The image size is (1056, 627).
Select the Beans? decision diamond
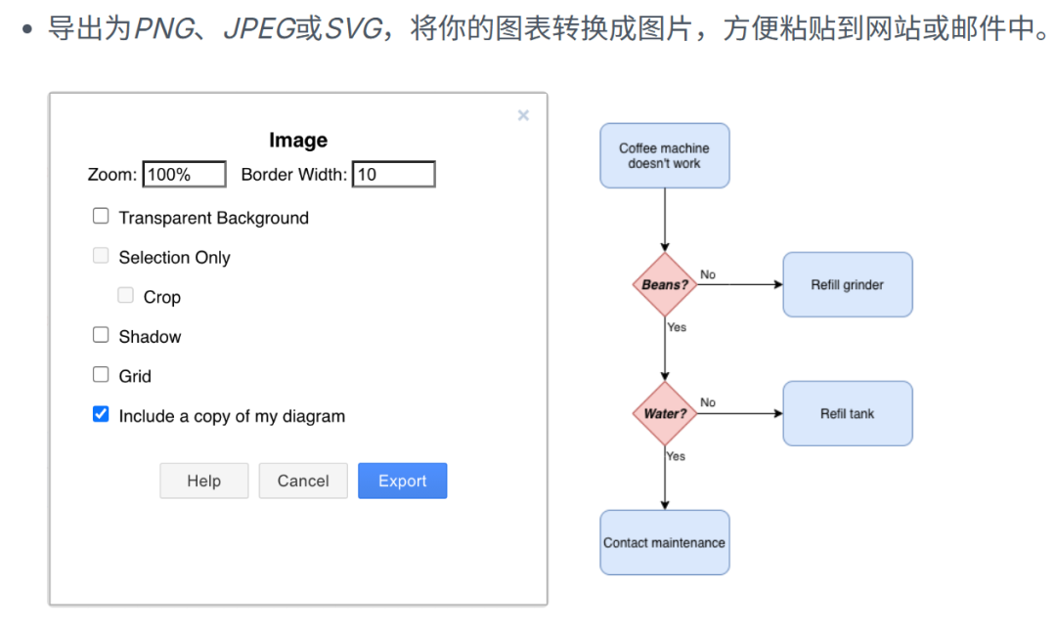pyautogui.click(x=665, y=285)
